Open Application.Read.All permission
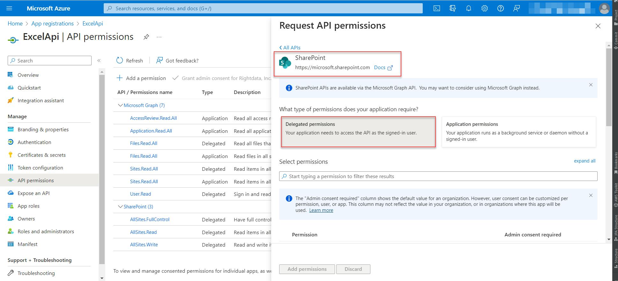The width and height of the screenshot is (618, 281). [151, 131]
